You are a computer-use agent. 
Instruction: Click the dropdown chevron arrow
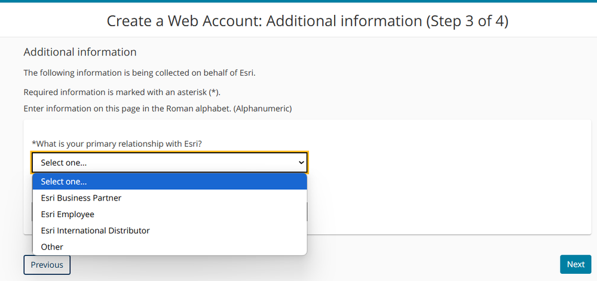pos(301,162)
